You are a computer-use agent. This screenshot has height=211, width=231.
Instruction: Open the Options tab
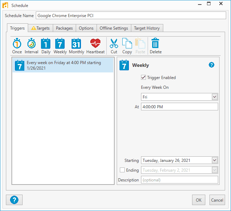pyautogui.click(x=86, y=28)
